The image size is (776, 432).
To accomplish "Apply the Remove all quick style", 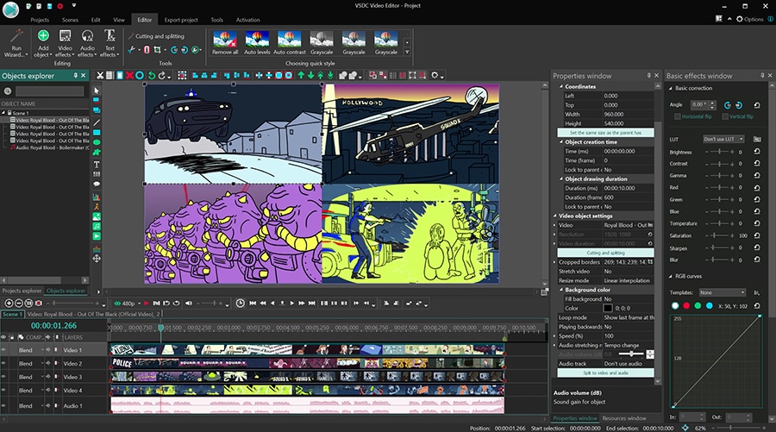I will pos(225,40).
